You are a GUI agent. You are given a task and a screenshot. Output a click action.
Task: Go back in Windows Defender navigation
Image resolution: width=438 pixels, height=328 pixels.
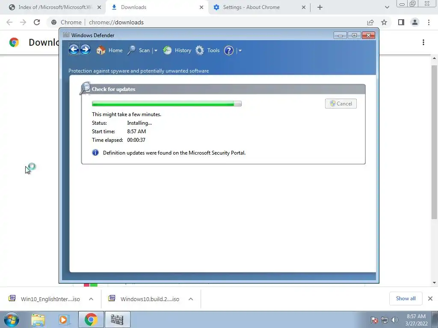click(x=74, y=50)
